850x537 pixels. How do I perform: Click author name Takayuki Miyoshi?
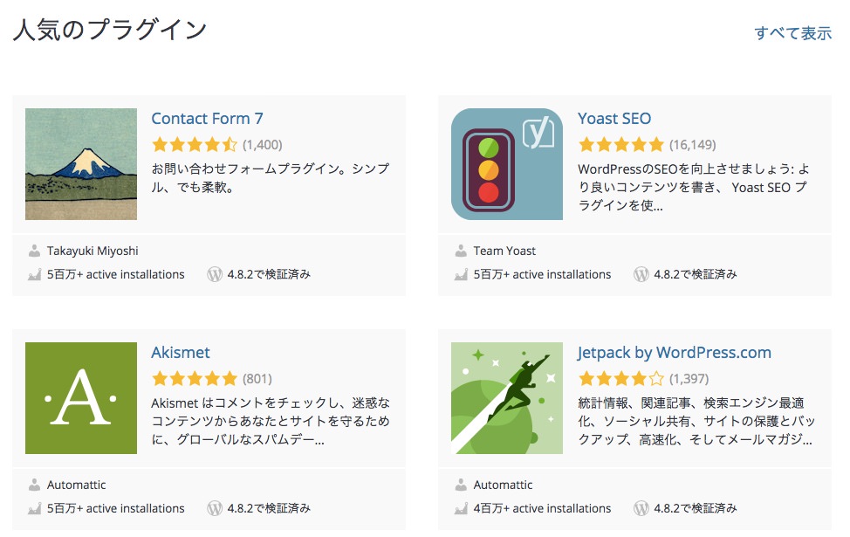[93, 251]
